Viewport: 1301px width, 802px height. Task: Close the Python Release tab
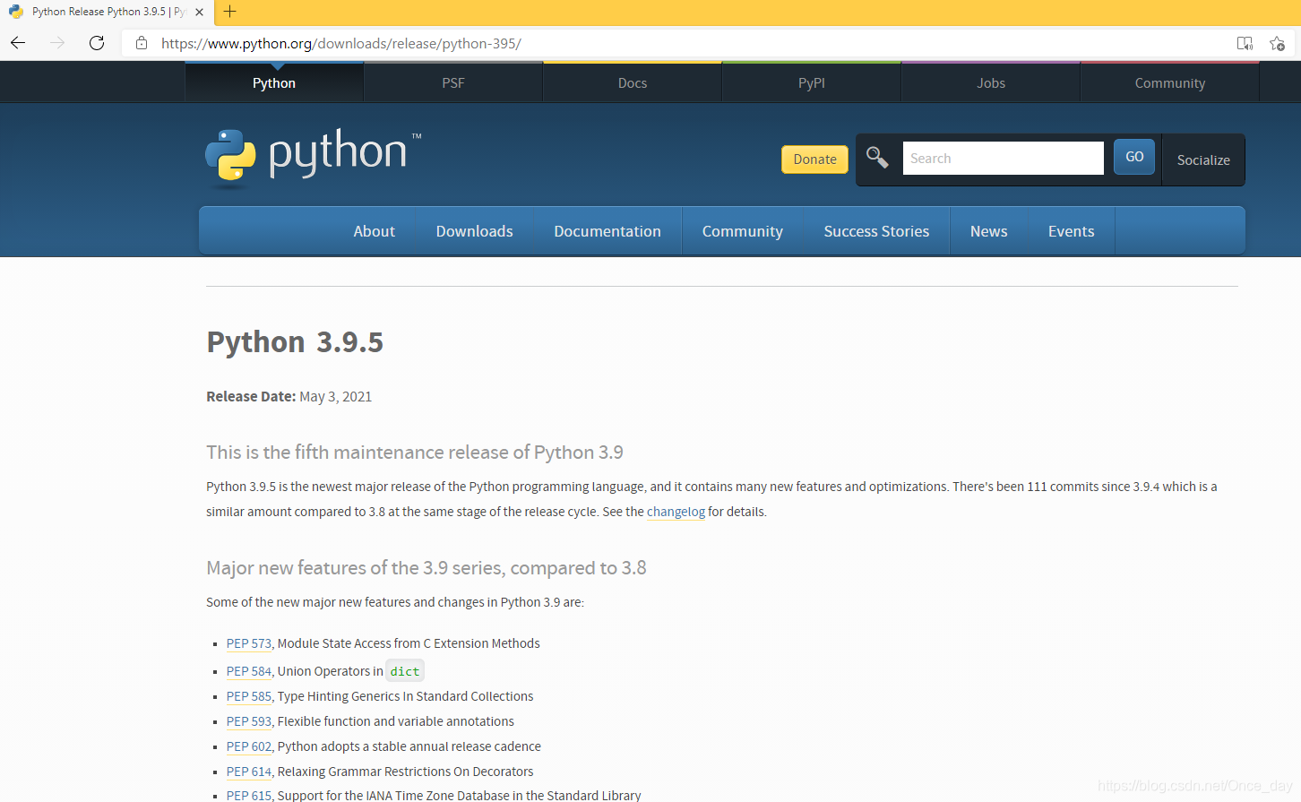point(199,12)
